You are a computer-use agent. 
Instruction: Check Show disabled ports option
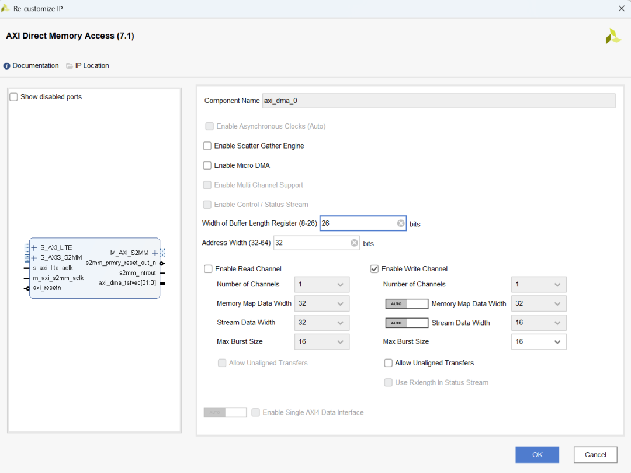click(x=14, y=97)
